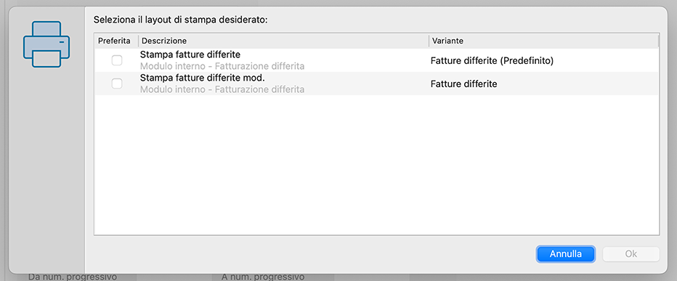Click the blue printer icon

[46, 44]
